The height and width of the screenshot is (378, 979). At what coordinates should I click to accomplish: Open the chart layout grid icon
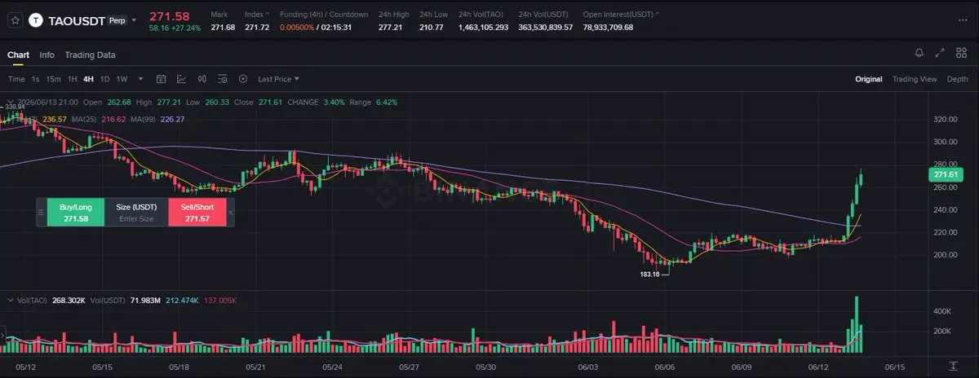(x=961, y=53)
